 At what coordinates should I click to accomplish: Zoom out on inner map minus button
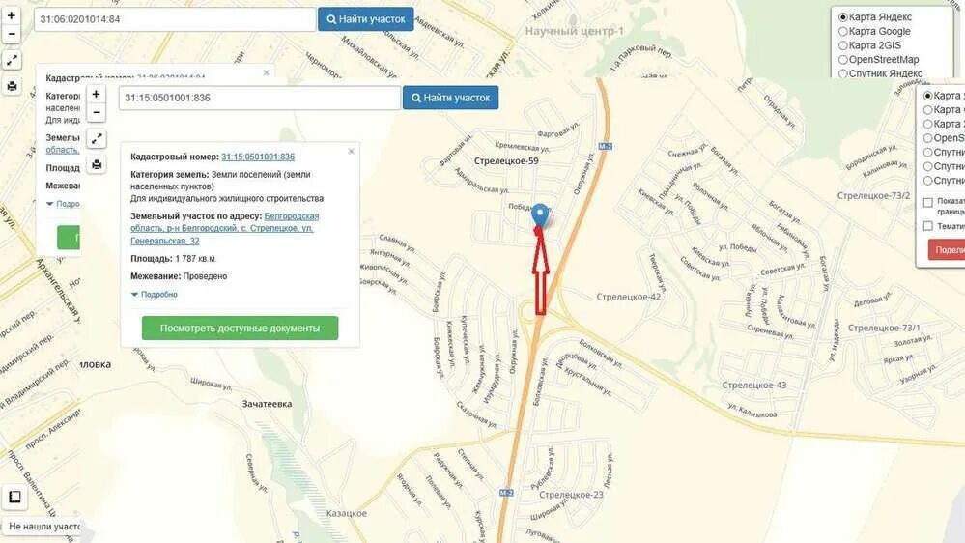tap(96, 113)
